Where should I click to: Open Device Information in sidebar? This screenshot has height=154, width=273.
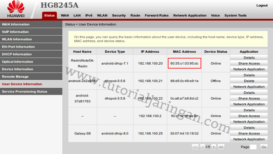31,69
